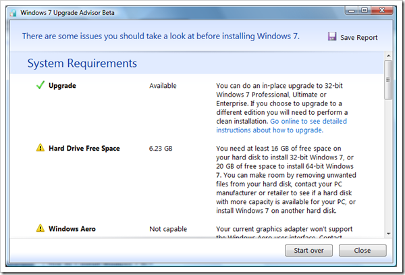The width and height of the screenshot is (405, 275).
Task: Click the Upgrade Advisor app icon in title bar
Action: pos(13,13)
